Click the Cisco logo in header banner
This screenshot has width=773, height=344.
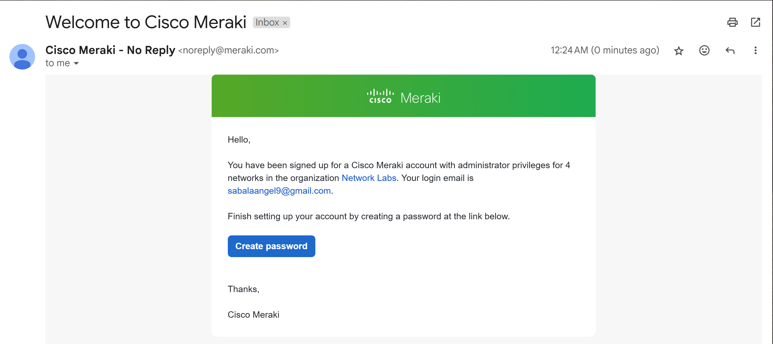click(380, 96)
